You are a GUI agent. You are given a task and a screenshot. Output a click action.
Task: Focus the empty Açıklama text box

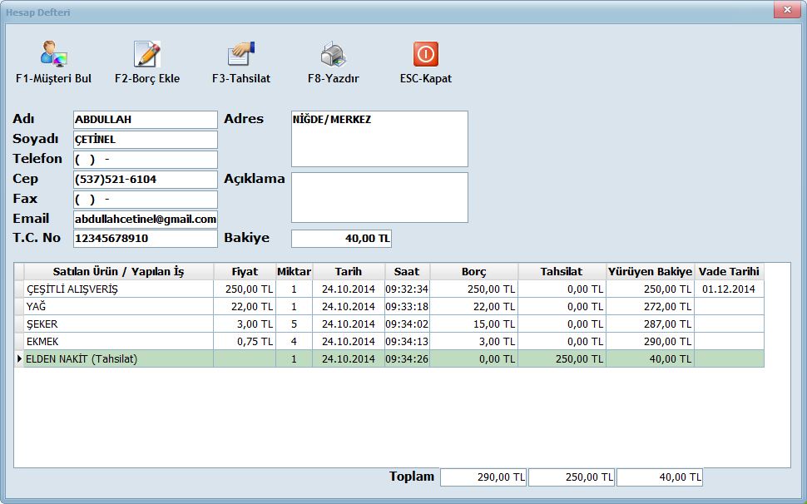tap(379, 197)
